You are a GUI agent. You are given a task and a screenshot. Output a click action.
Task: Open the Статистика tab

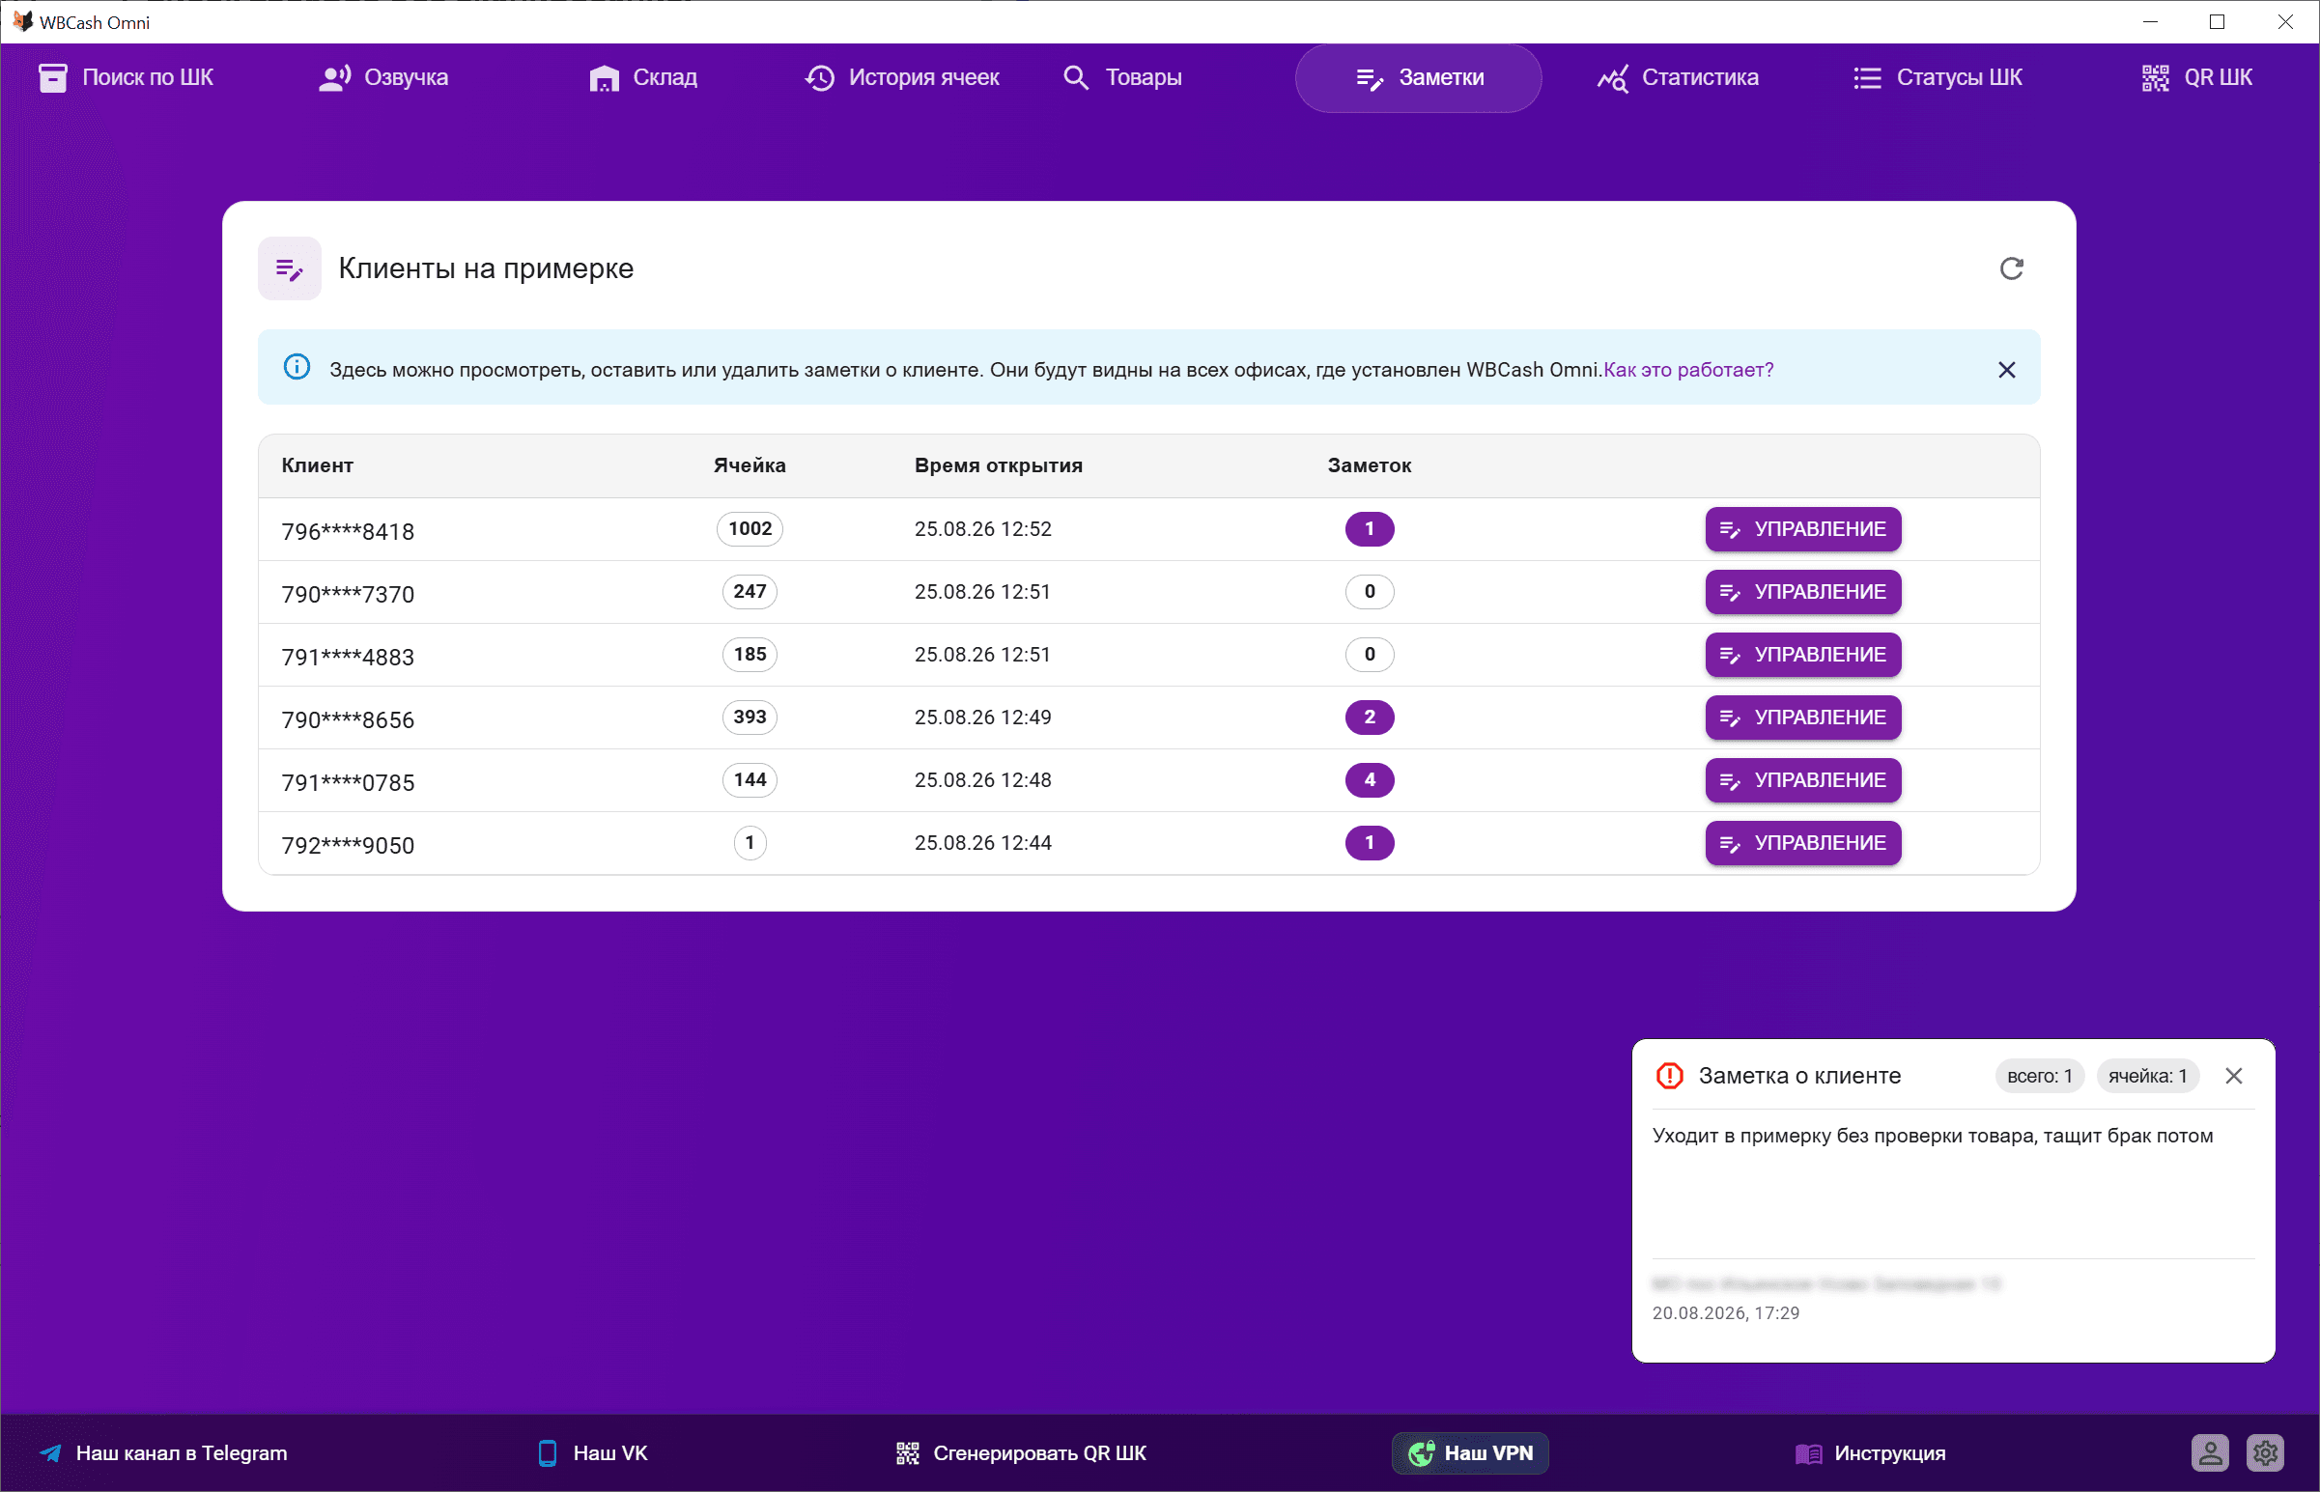coord(1678,77)
